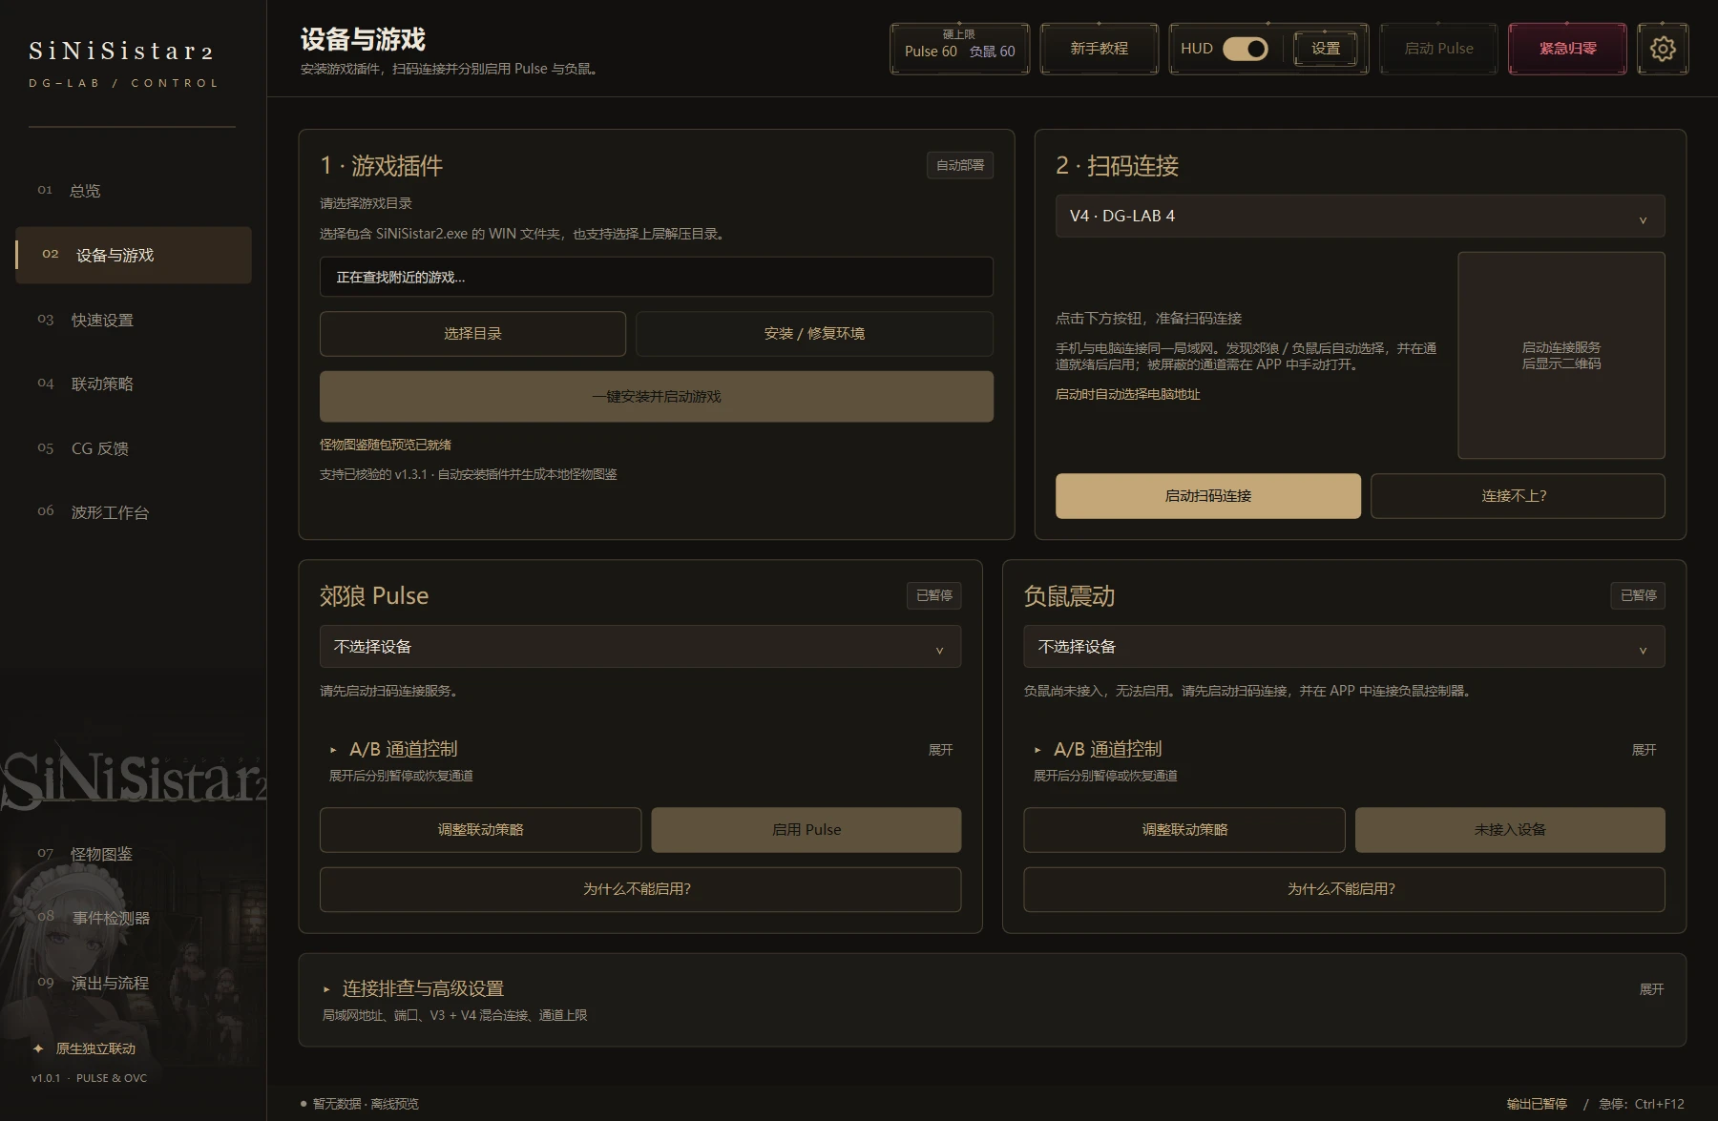
Task: Click the 自动部署 badge
Action: coord(960,165)
